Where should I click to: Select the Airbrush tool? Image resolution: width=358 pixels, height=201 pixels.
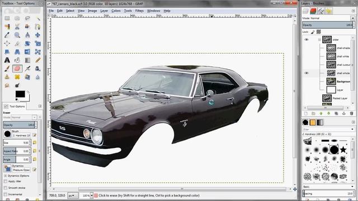point(27,68)
